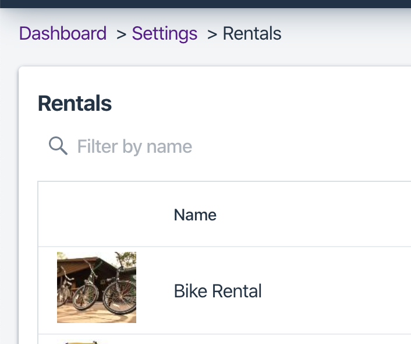The image size is (411, 344).
Task: Open the Bike Rental thumbnail image
Action: [x=97, y=287]
